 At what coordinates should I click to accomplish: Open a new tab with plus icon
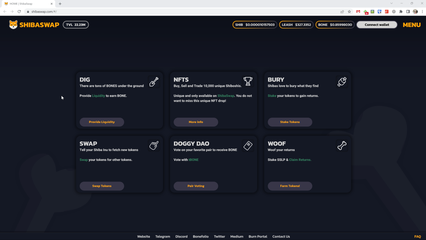coord(60,4)
